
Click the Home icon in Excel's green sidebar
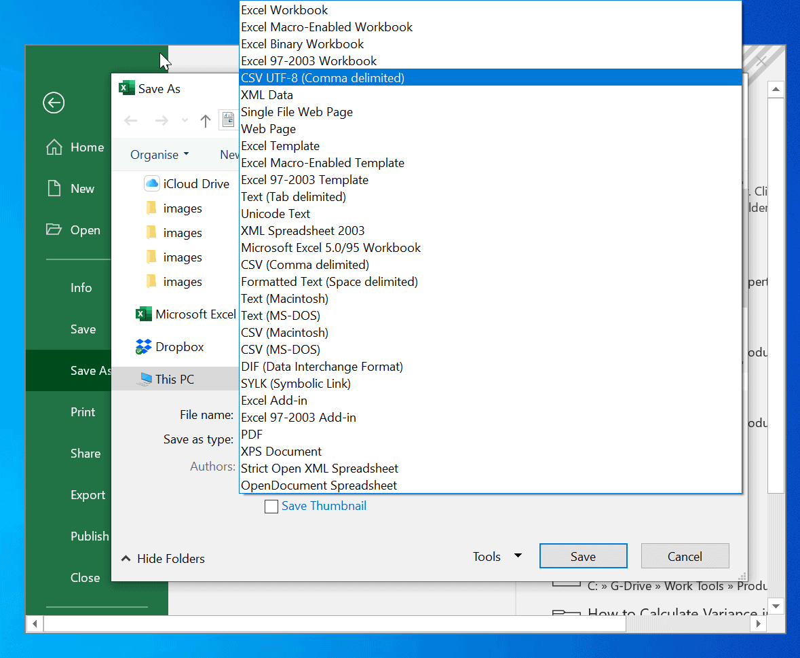[75, 147]
